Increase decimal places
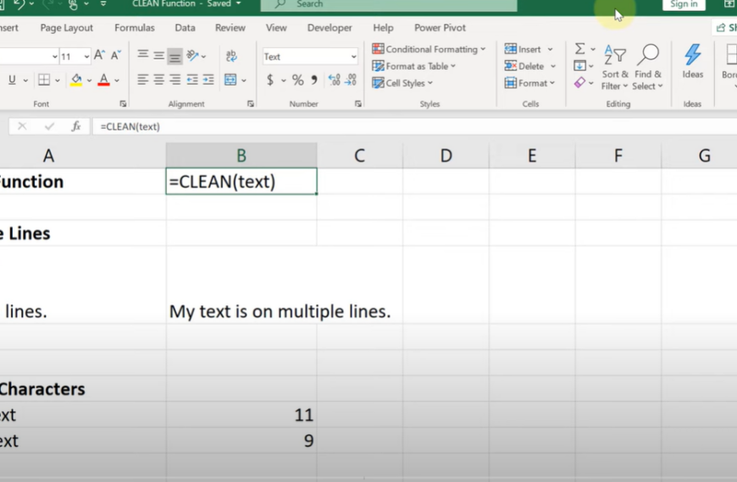Viewport: 737px width, 482px height. point(334,80)
